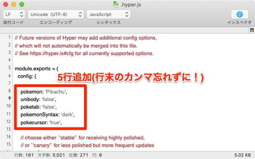Screen dimensions: 255x159
Task: Click line number 12 in the gutter
Action: point(8,121)
